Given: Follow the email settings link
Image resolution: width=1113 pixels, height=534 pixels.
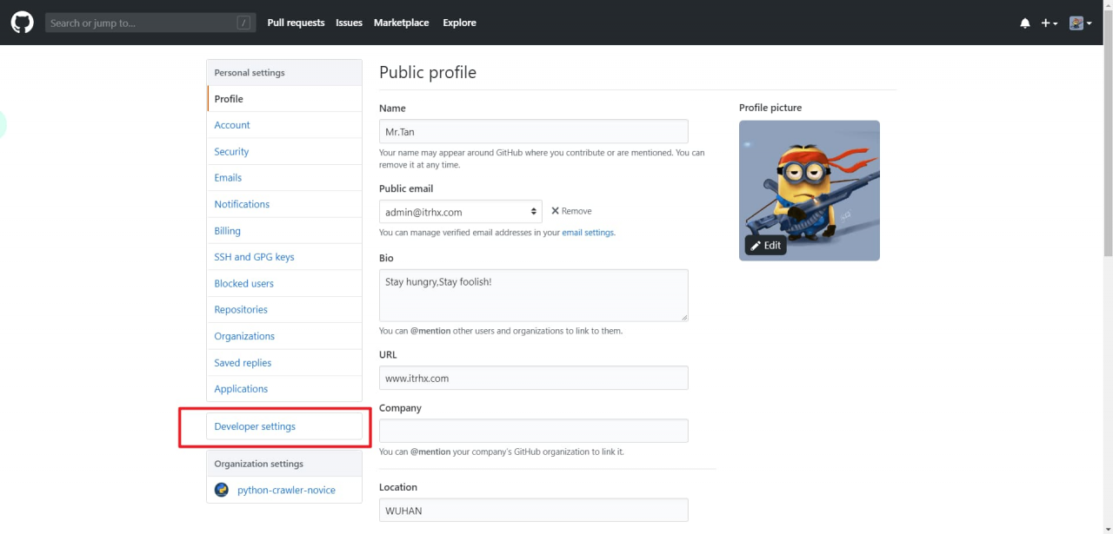Looking at the screenshot, I should (x=588, y=233).
